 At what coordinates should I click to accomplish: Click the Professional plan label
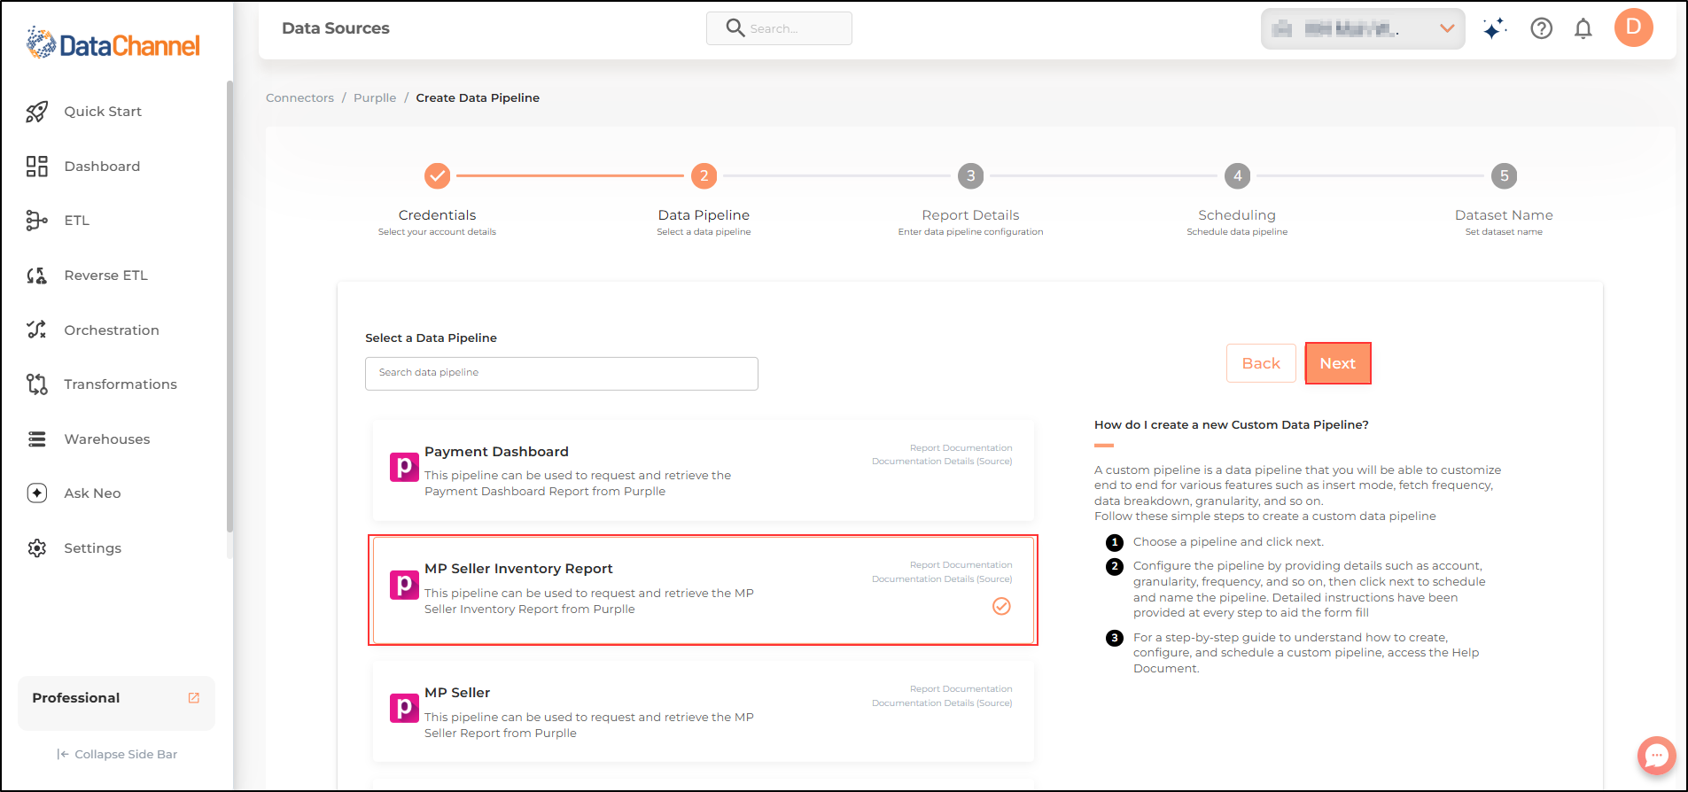tap(76, 698)
